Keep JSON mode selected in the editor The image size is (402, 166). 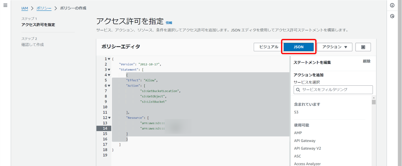tap(298, 47)
